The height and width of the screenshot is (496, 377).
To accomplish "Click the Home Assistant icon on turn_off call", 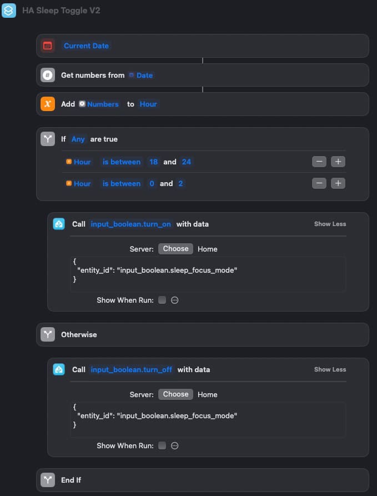I will tap(59, 369).
